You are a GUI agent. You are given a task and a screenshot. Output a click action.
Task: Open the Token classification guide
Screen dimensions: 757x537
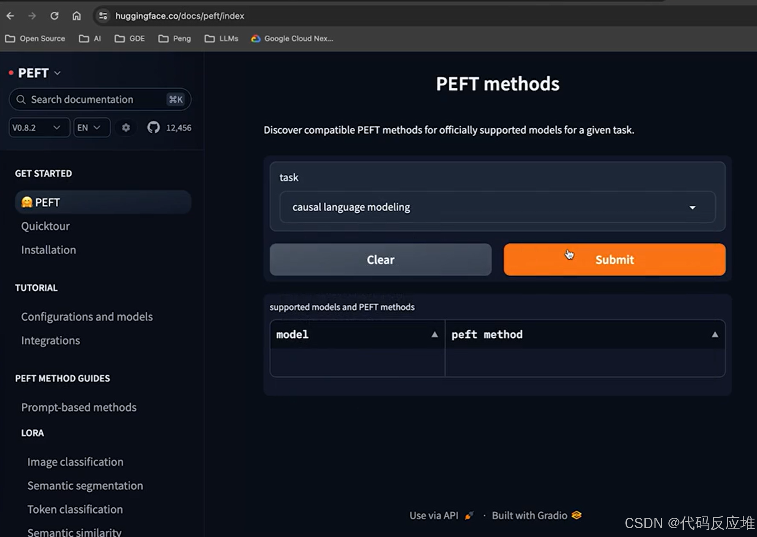[x=75, y=509]
